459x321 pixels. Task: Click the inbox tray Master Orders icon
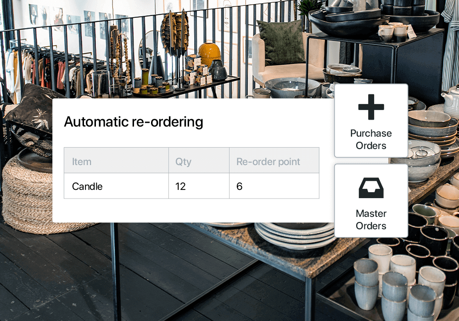pos(371,188)
